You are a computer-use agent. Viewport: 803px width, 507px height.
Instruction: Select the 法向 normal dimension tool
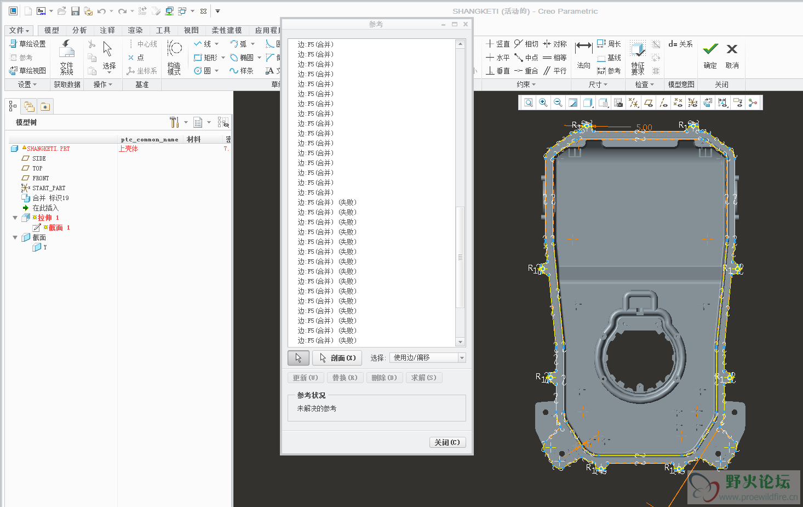pos(584,54)
